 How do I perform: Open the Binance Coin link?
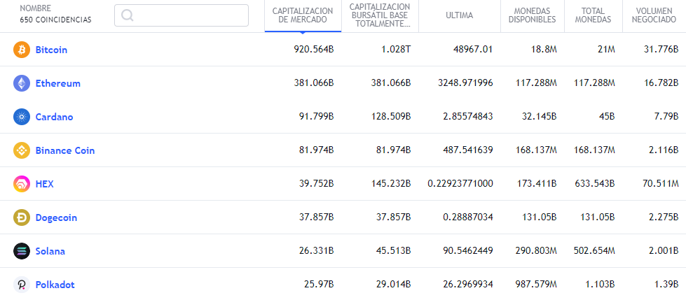tap(65, 150)
